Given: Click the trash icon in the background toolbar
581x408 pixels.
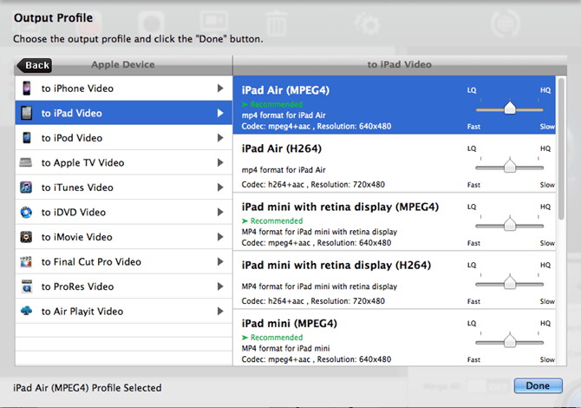Looking at the screenshot, I should 277,23.
